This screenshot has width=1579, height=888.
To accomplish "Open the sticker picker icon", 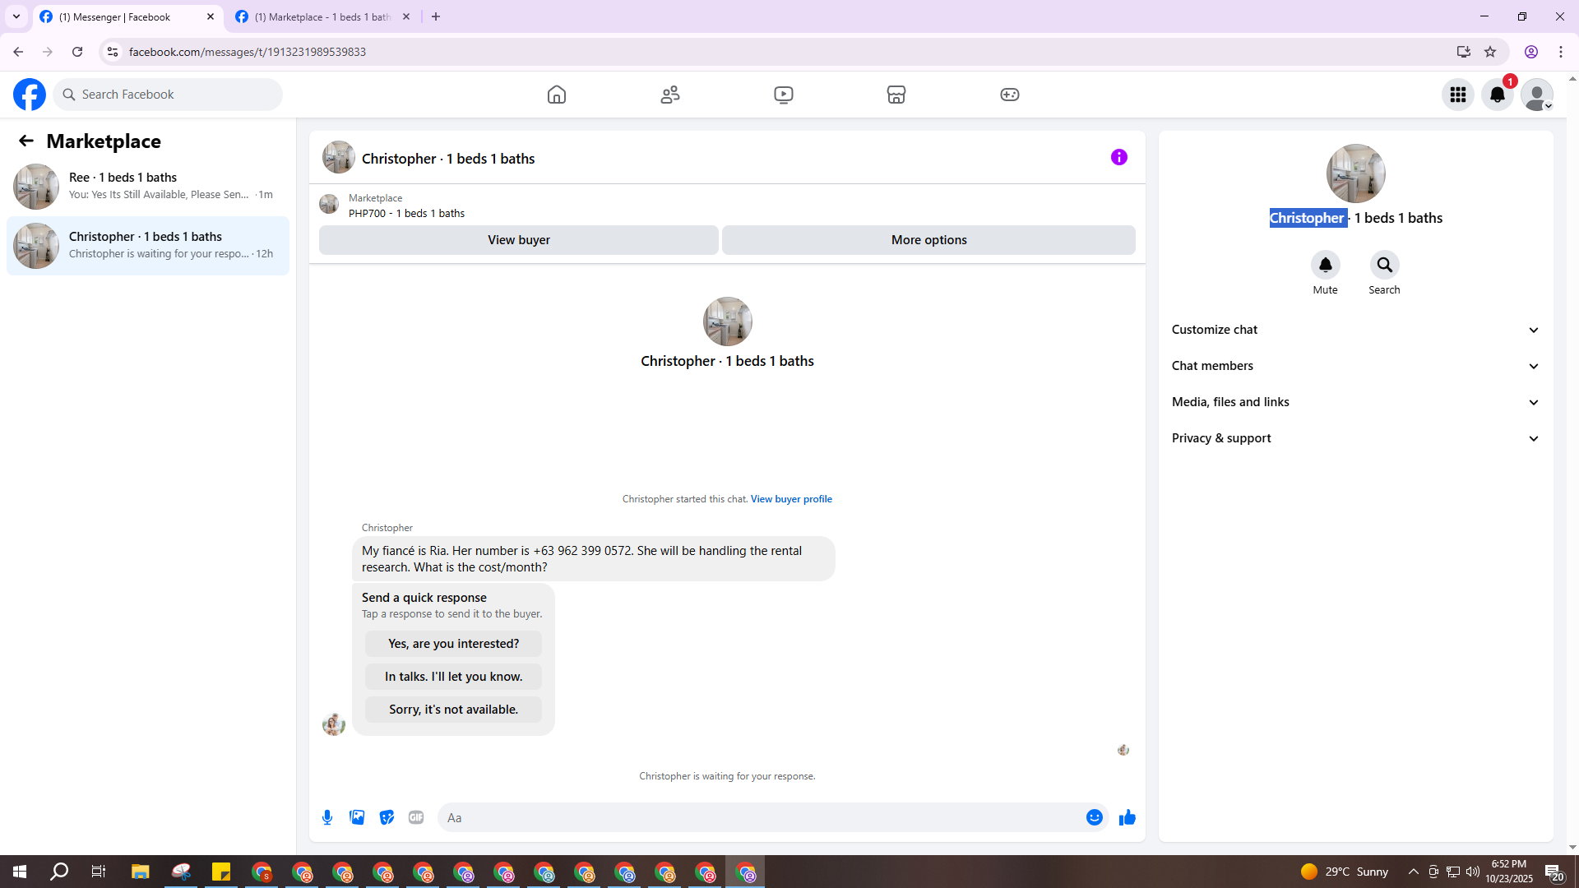I will (x=387, y=817).
